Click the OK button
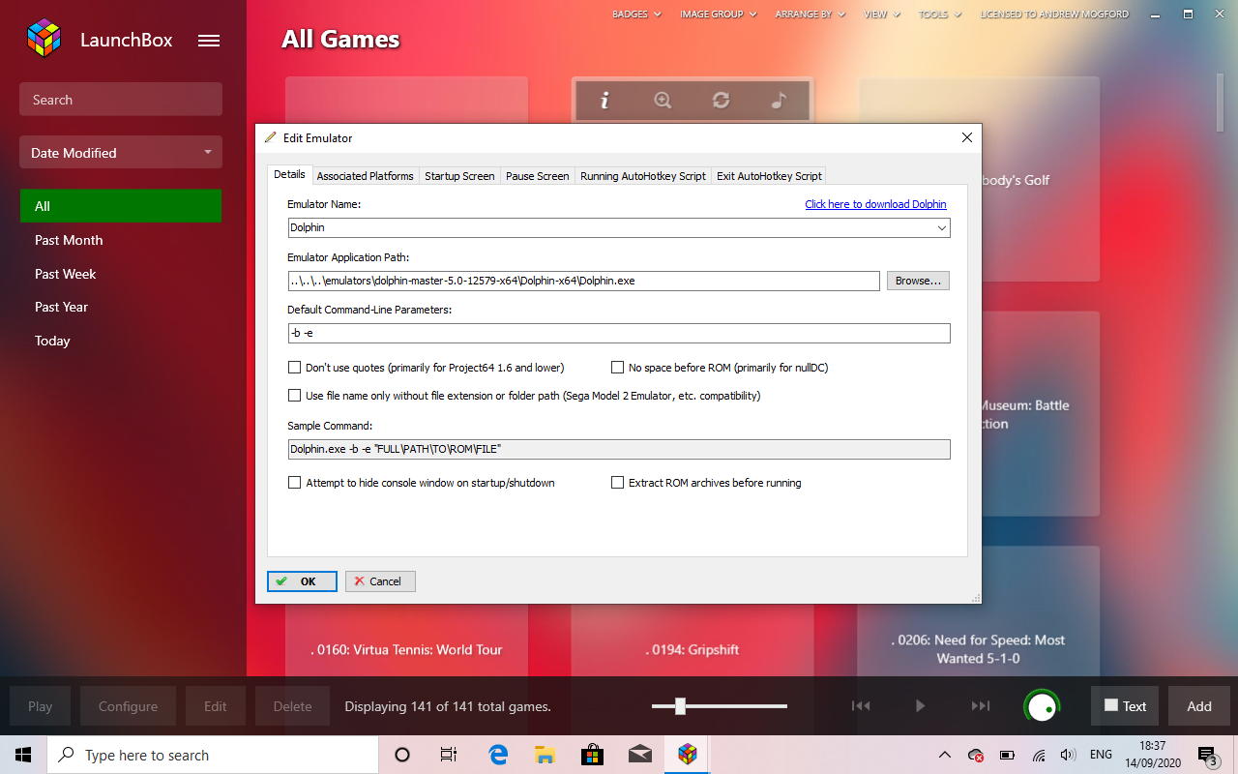Viewport: 1238px width, 774px height. 302,581
